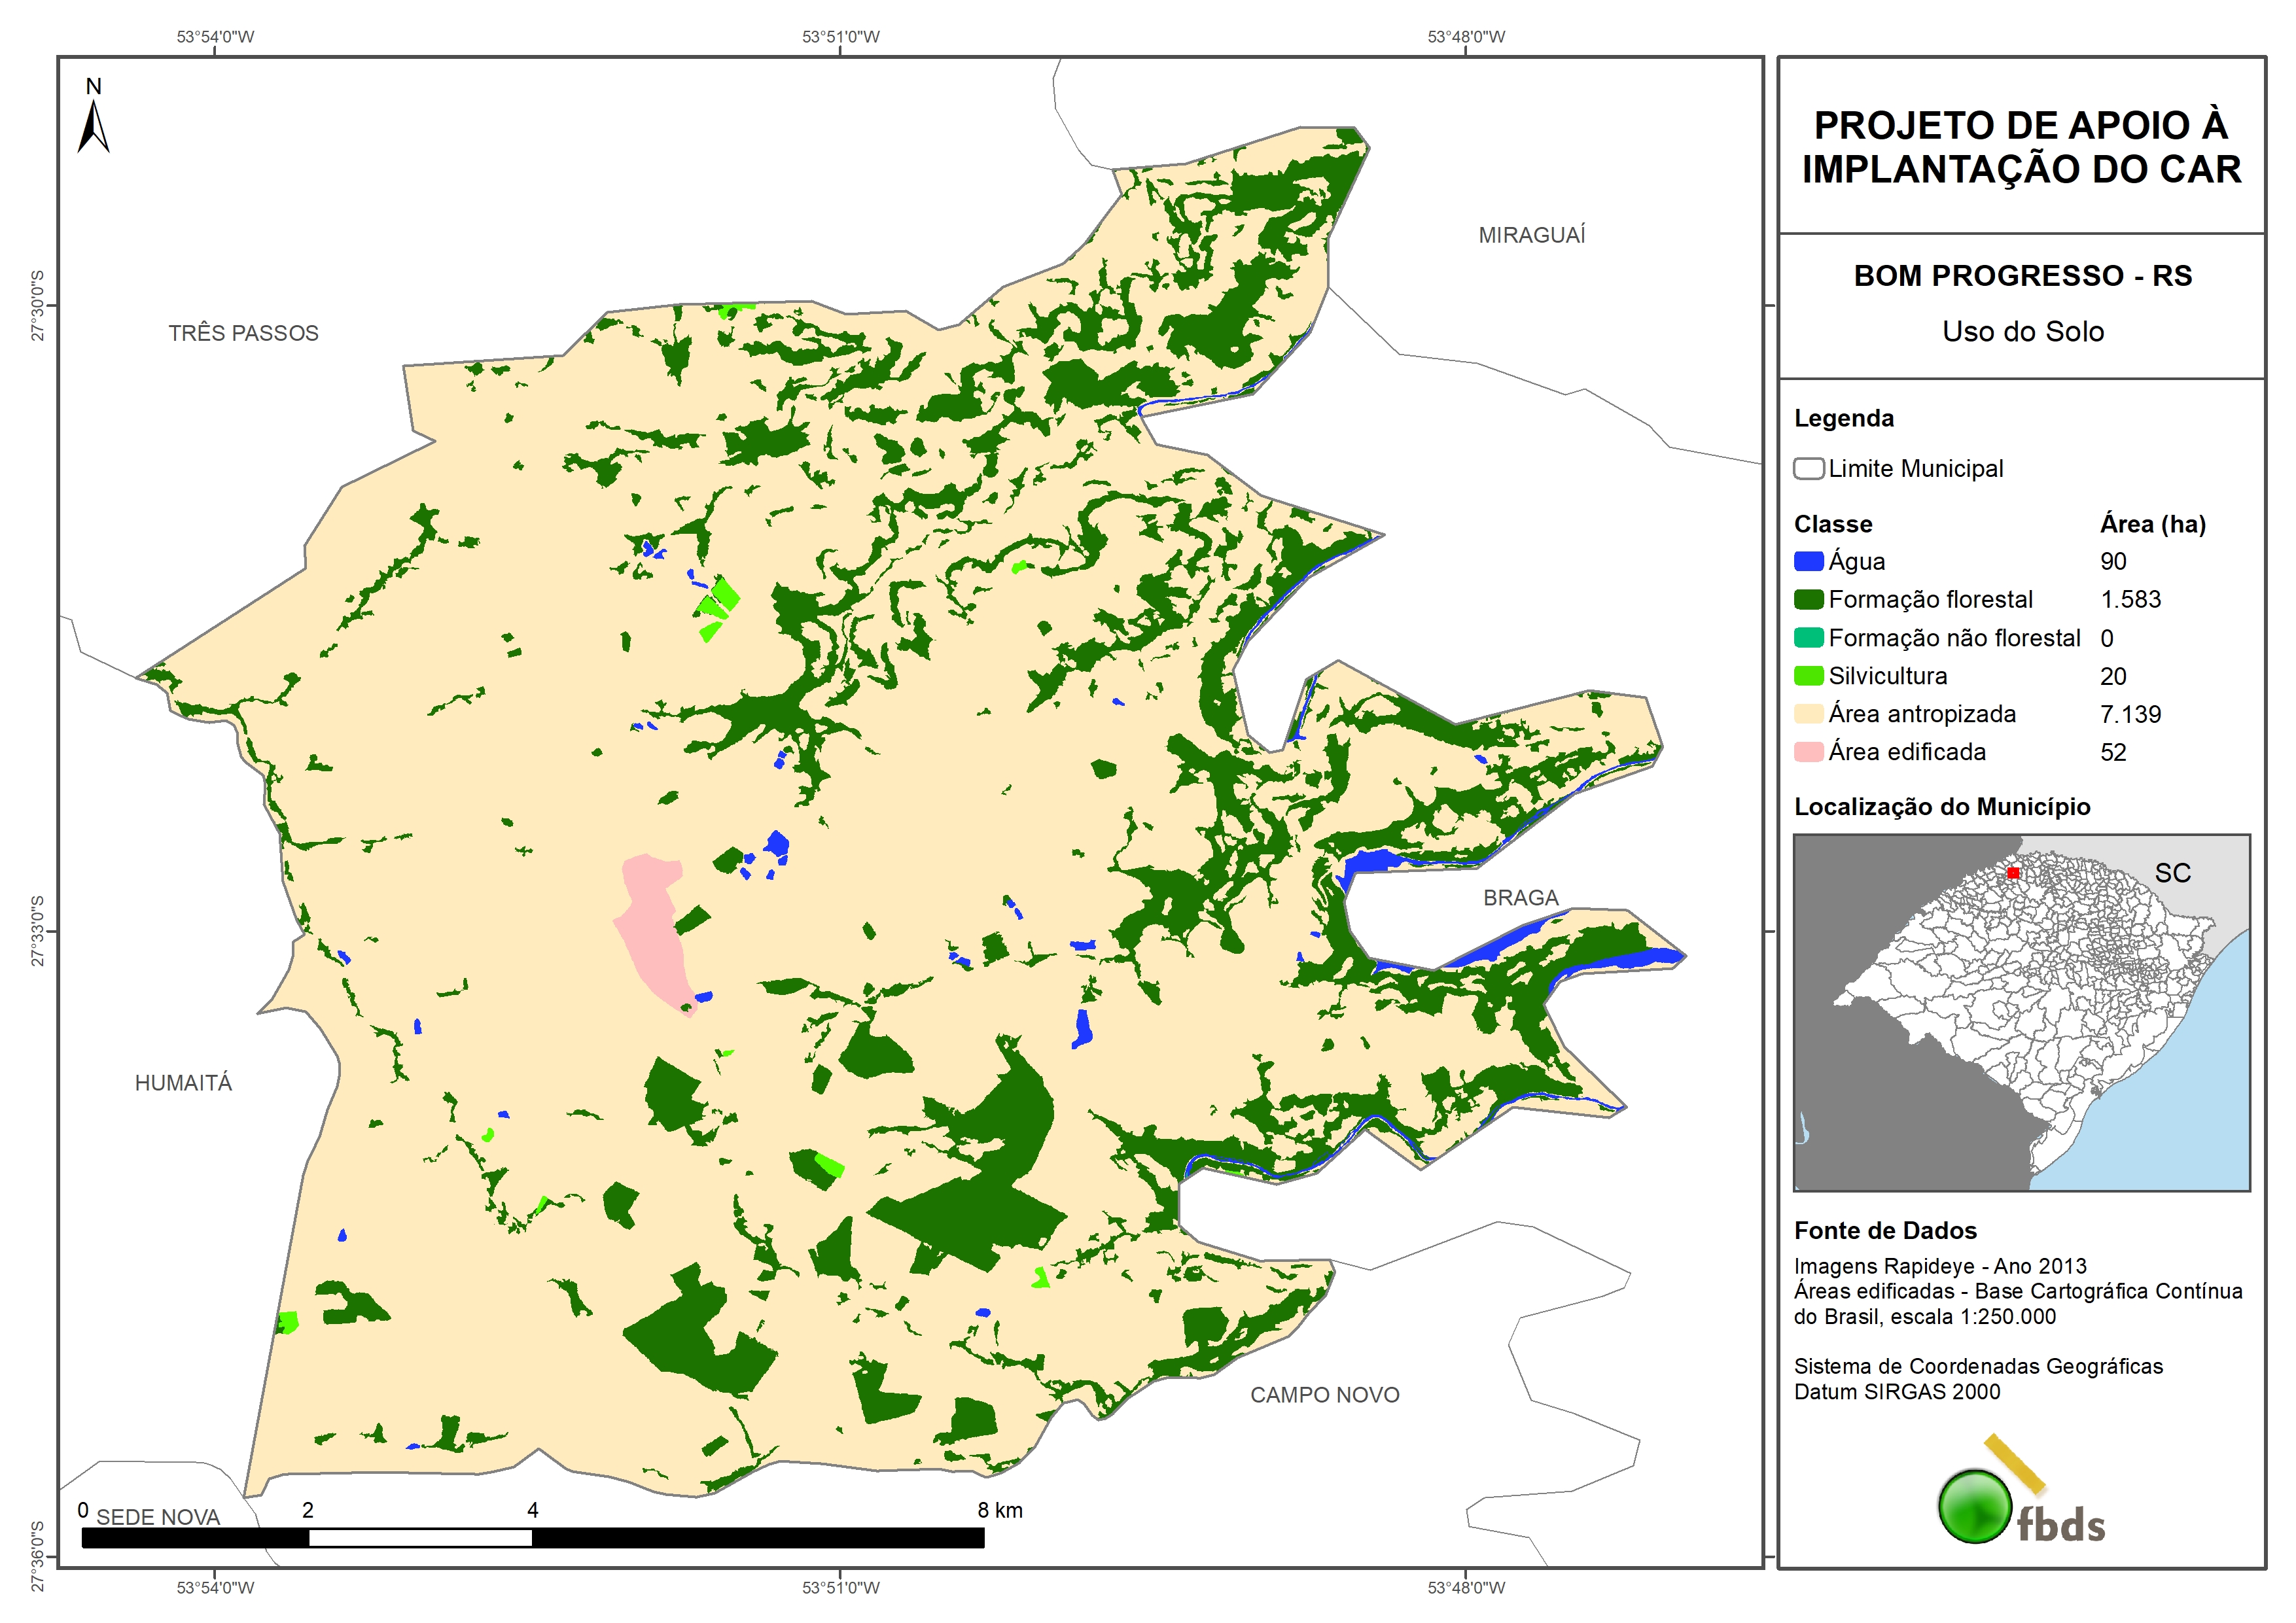Click the pink Área edificada swatch
2296x1623 pixels.
pos(1808,752)
